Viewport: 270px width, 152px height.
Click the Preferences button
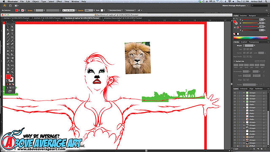tap(130, 10)
